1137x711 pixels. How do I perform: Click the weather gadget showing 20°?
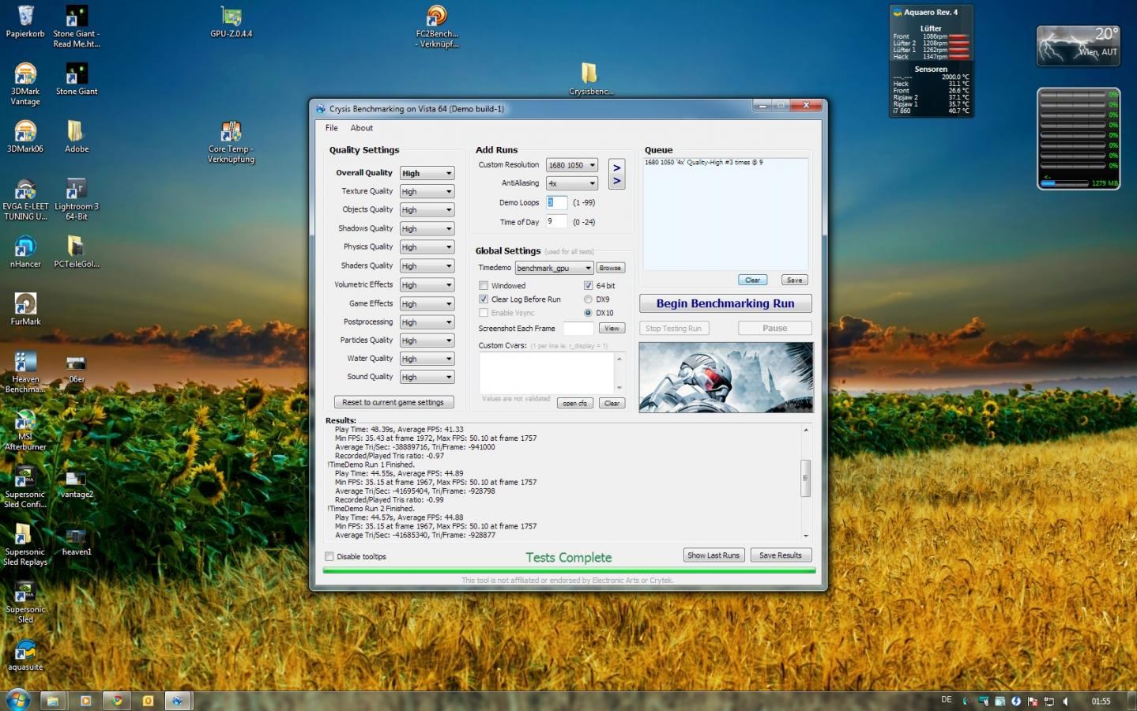pos(1078,45)
